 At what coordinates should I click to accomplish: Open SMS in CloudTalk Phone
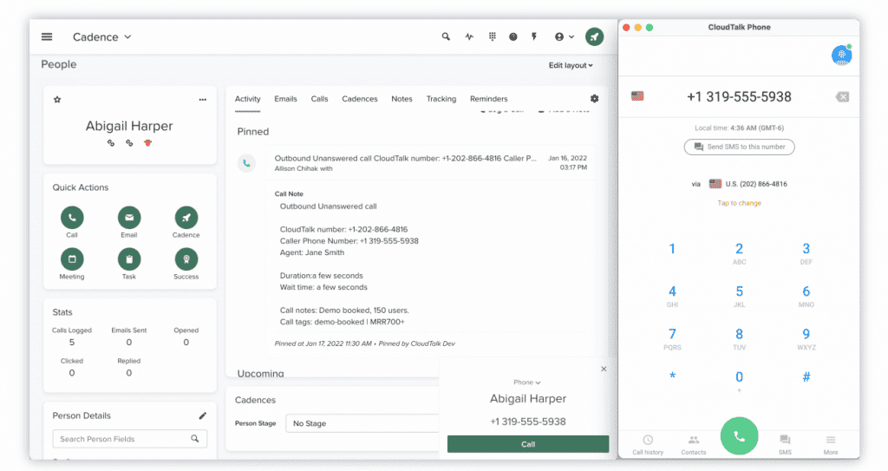(x=785, y=445)
